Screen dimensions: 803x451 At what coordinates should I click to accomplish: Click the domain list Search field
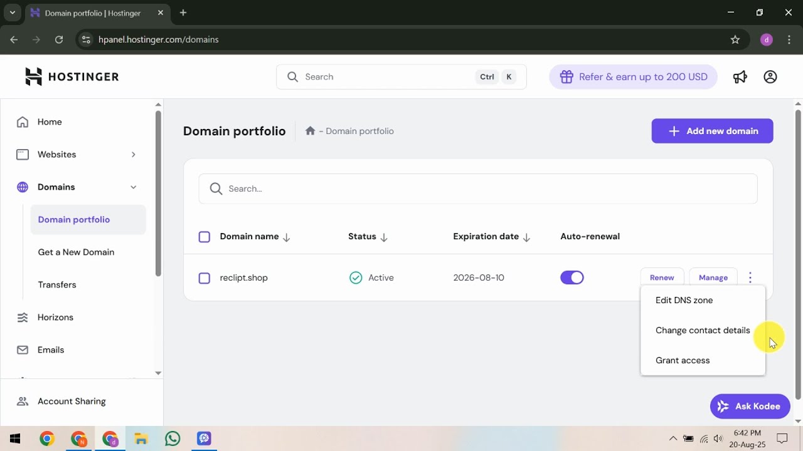[x=478, y=189]
